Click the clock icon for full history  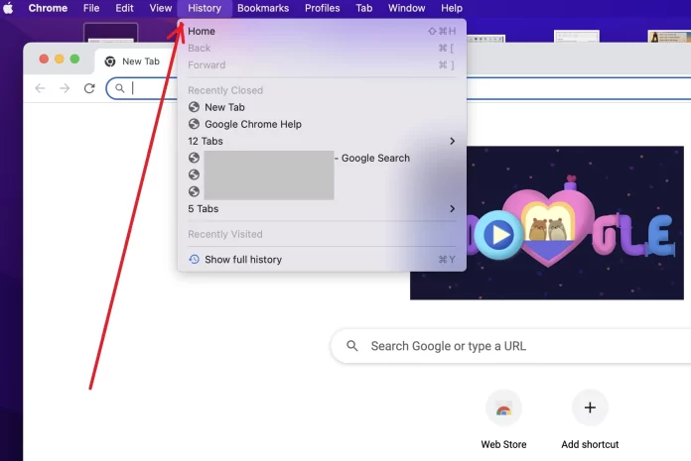pyautogui.click(x=194, y=259)
